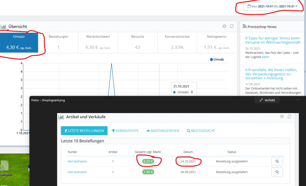Click 'Letzte 10 Bestellungen' heading
This screenshot has height=186, width=306.
click(83, 141)
